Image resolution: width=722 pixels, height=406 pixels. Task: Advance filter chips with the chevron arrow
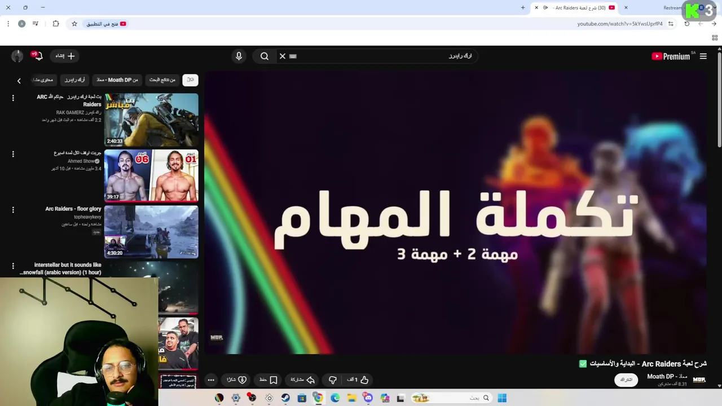point(19,81)
